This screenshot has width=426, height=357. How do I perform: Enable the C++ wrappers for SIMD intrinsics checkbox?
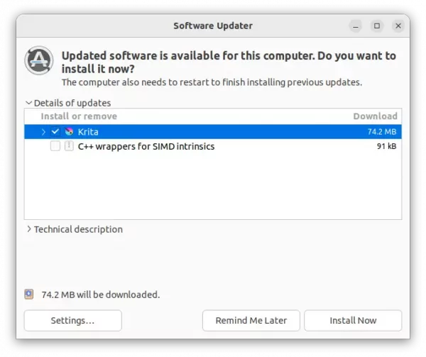coord(55,146)
